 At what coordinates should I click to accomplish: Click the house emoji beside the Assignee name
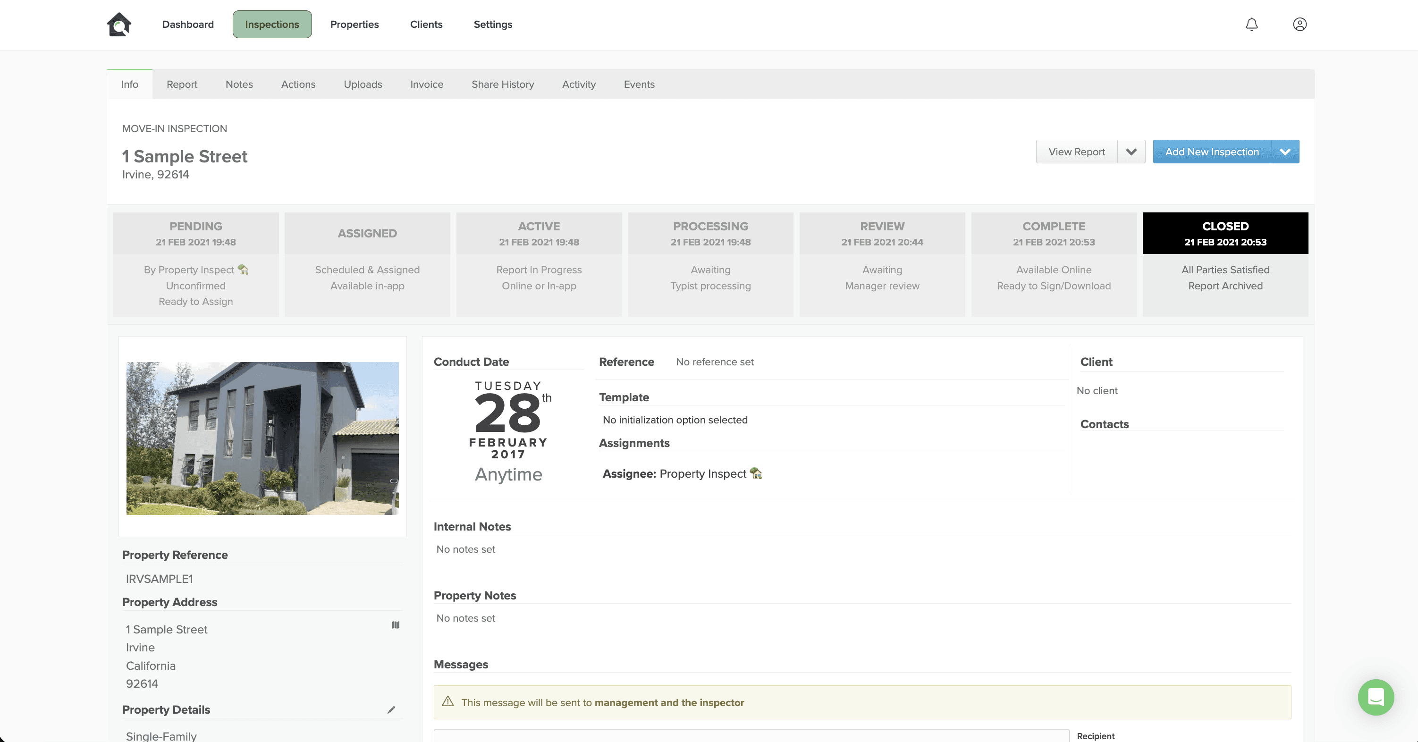click(756, 473)
